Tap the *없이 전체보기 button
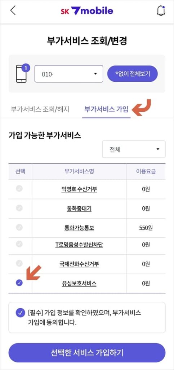The image size is (174, 370). pyautogui.click(x=132, y=74)
